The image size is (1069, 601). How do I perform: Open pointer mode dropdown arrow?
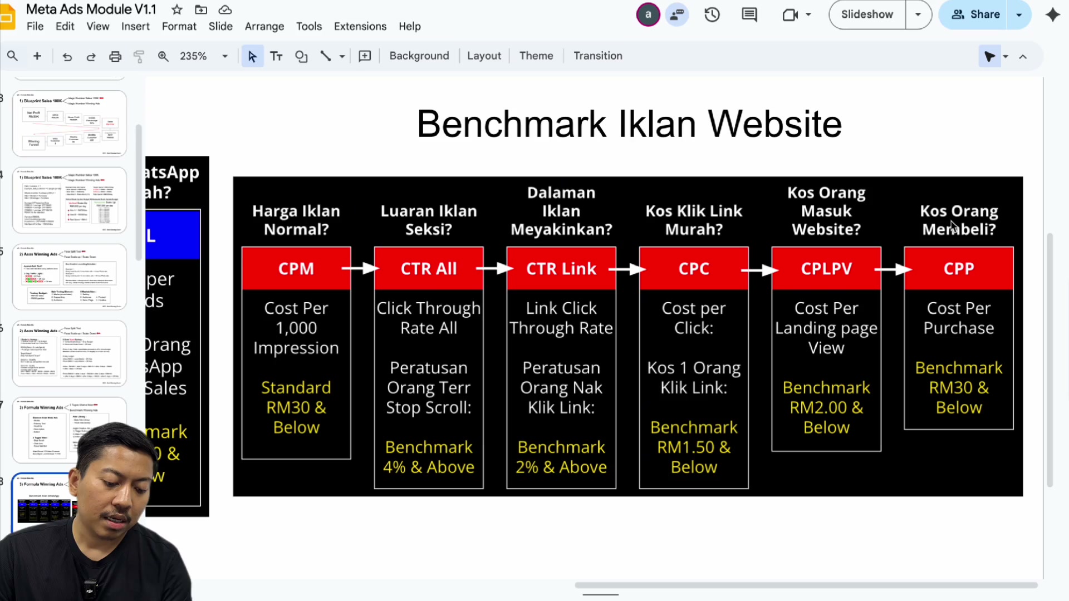pos(1006,56)
